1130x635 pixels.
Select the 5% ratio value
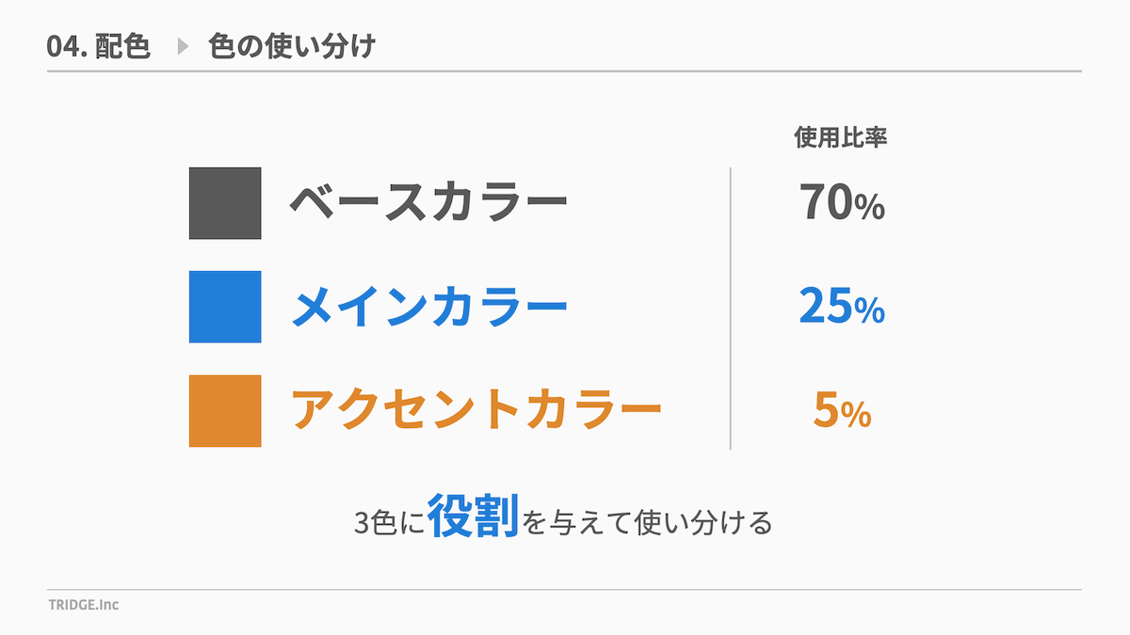pyautogui.click(x=842, y=412)
